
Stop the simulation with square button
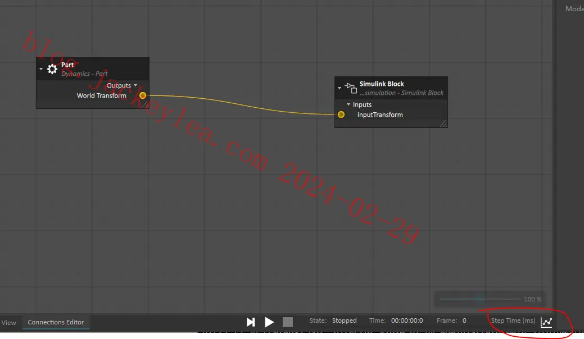(x=288, y=322)
